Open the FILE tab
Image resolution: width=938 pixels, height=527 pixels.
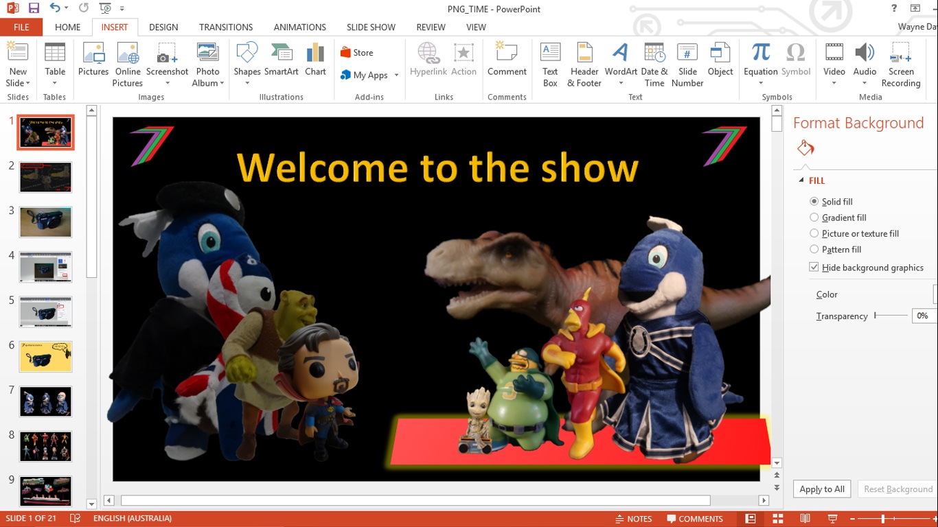click(21, 27)
